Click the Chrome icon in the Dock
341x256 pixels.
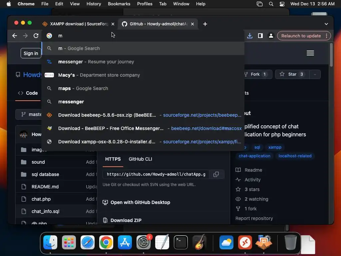point(106,242)
